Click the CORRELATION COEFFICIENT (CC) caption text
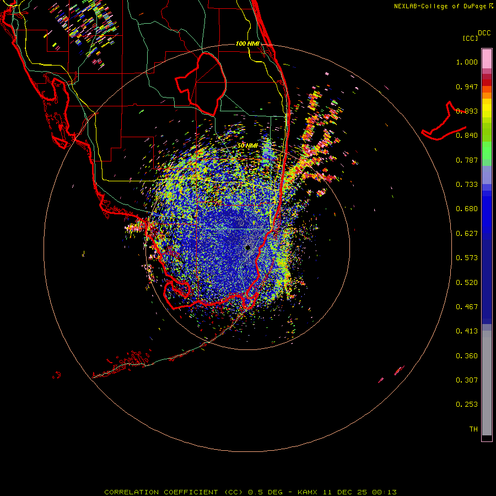Viewport: 496px width, 496px height. (x=174, y=492)
